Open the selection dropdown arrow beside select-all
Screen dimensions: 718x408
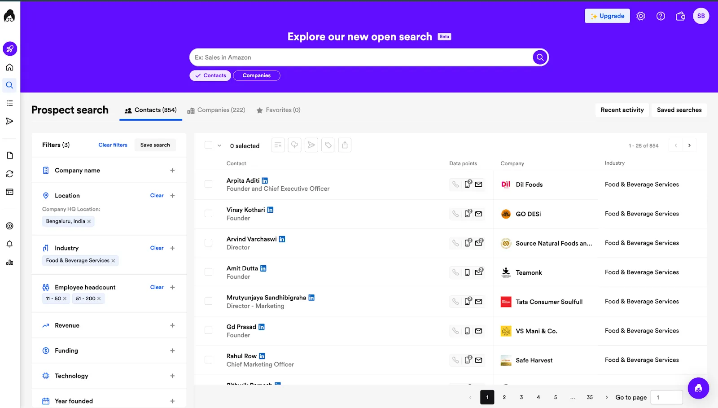[x=219, y=145]
